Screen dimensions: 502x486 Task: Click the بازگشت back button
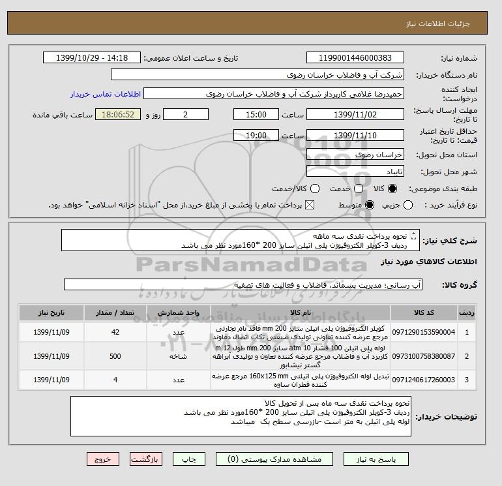tap(145, 459)
